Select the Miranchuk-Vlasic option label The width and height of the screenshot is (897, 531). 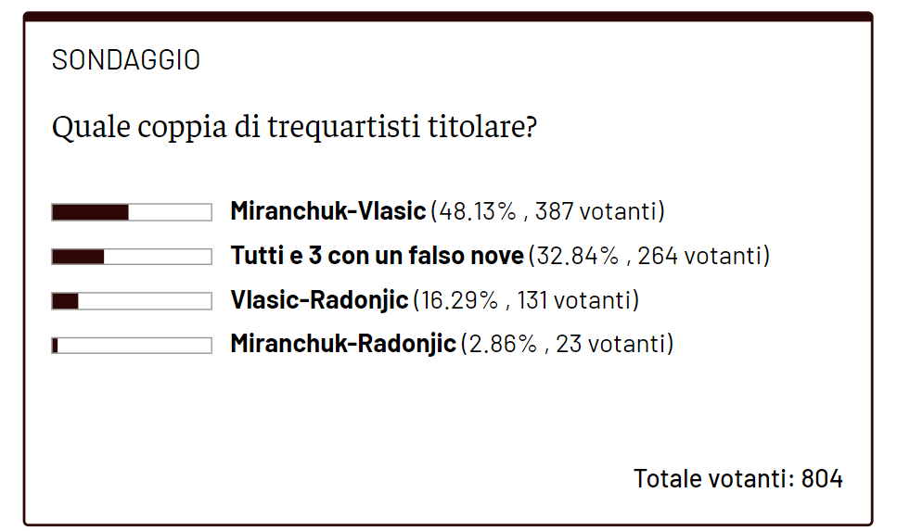327,211
